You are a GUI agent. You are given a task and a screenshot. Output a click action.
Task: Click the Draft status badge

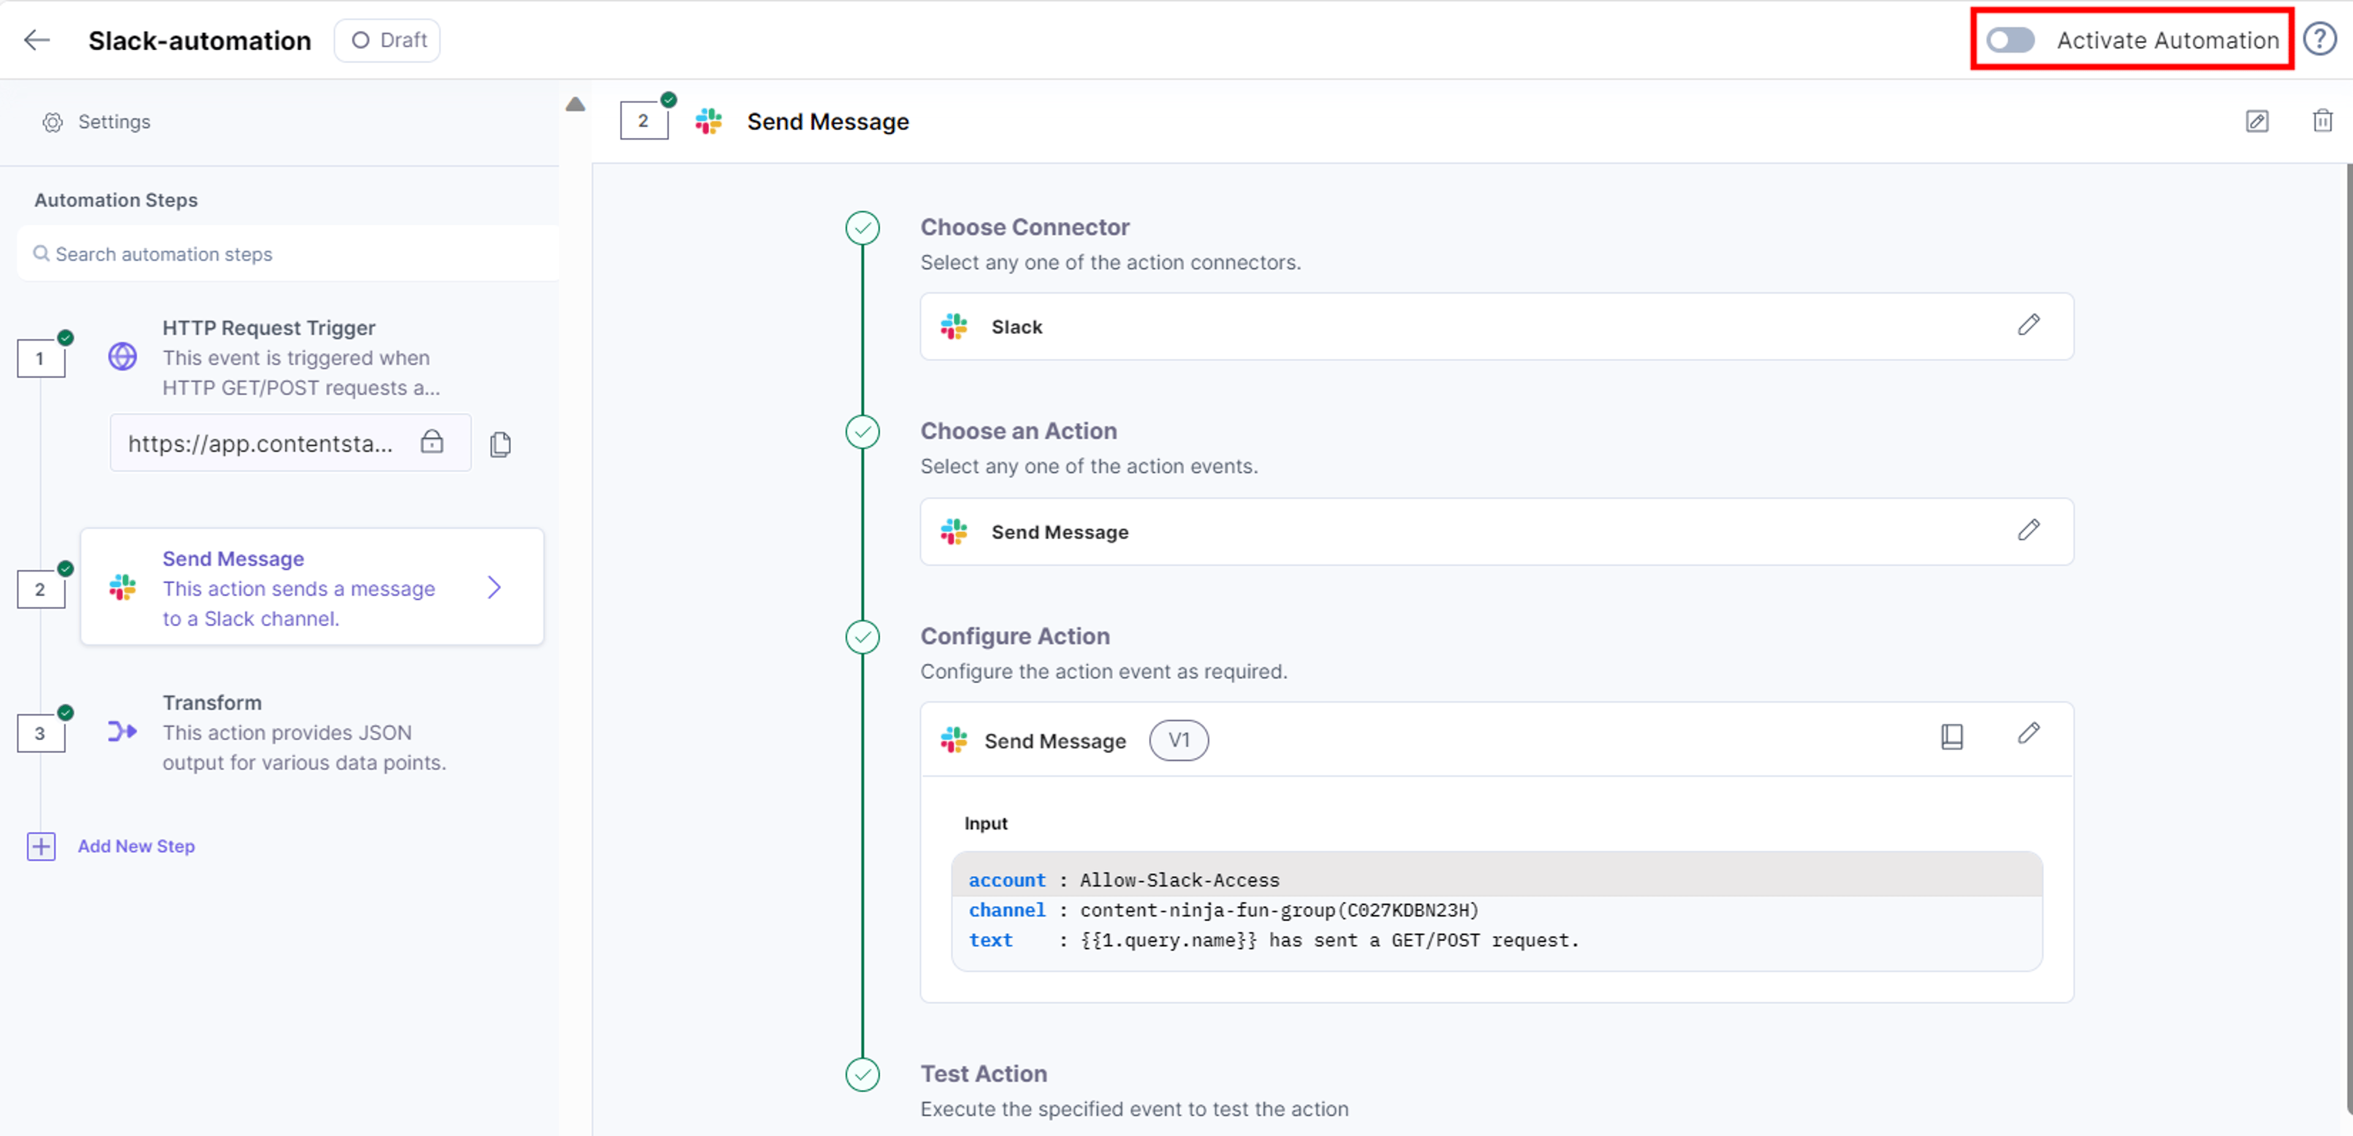387,40
